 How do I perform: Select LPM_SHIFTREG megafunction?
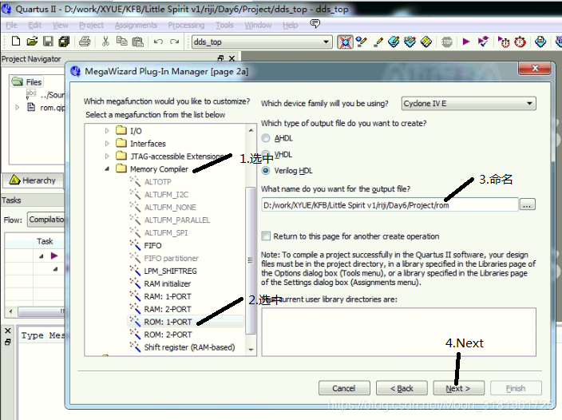pos(170,271)
